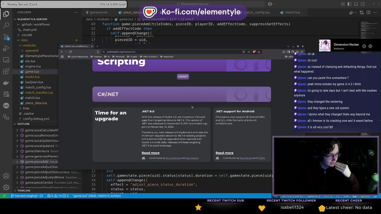Reload the Godot page in the browser

click(x=71, y=52)
